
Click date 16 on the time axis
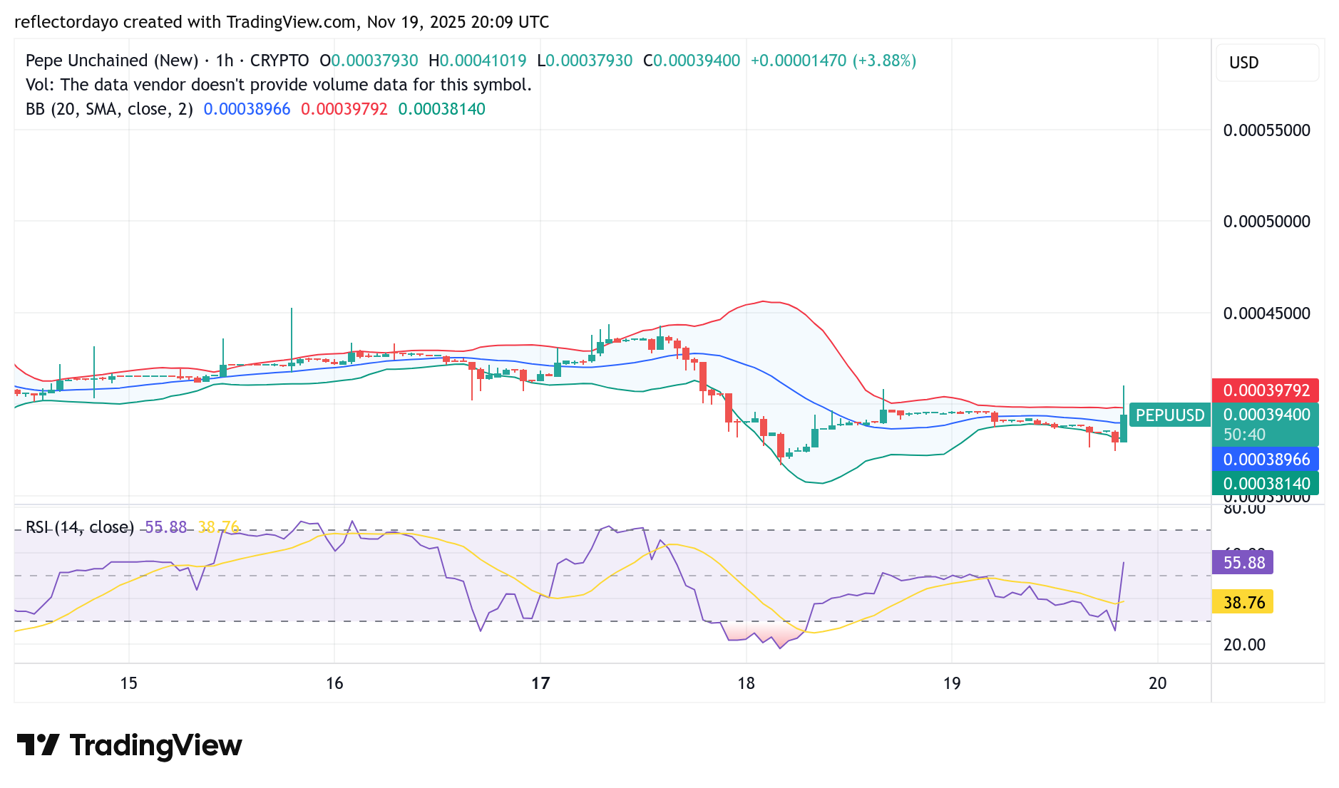click(x=334, y=684)
